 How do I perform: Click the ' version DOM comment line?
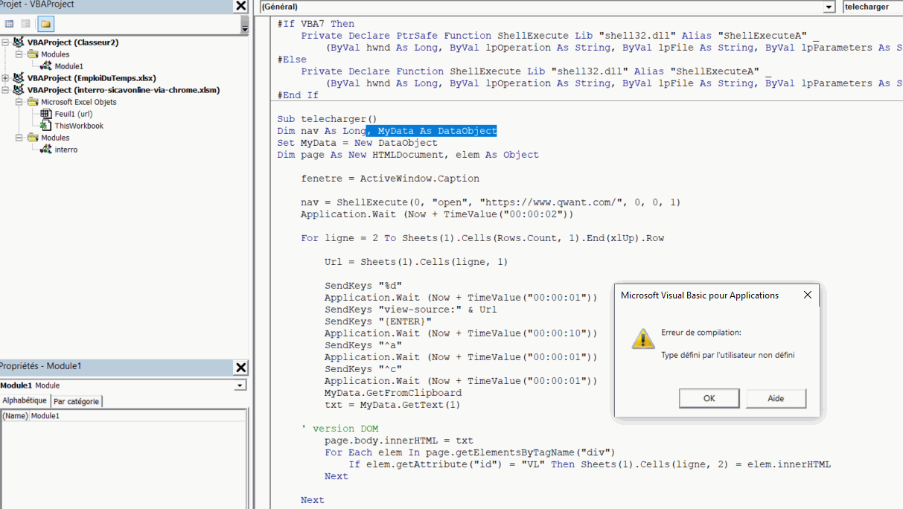click(339, 429)
